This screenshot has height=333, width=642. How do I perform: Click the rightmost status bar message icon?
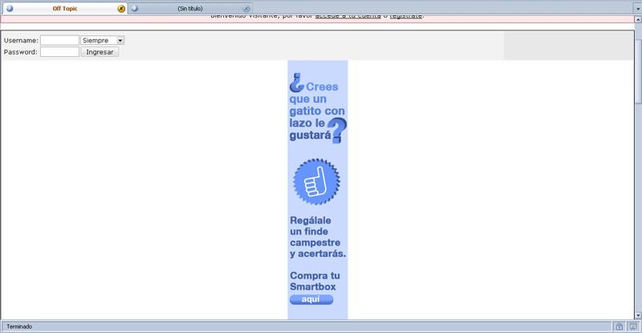tap(632, 327)
